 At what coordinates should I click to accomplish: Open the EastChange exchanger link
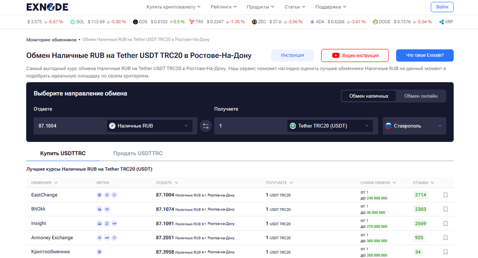click(x=44, y=195)
